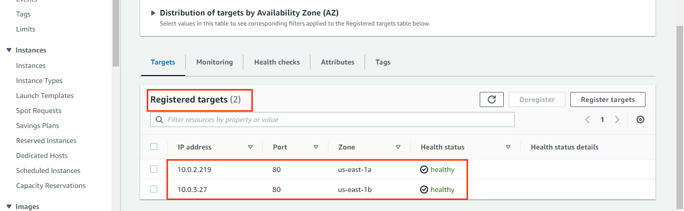Collapse the Instances sidebar section
The image size is (684, 211).
(x=9, y=50)
